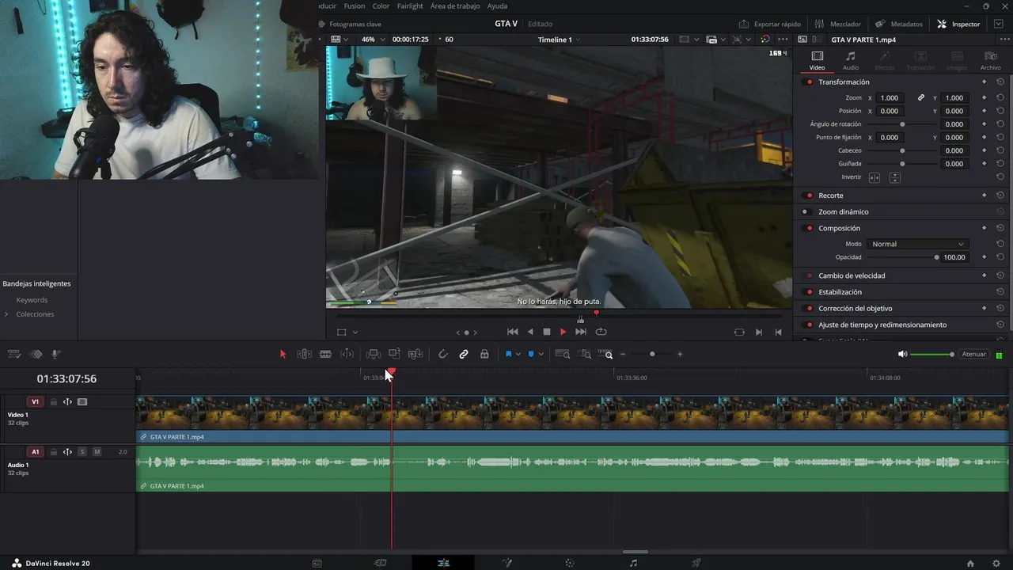Click the custom zoom icon
The width and height of the screenshot is (1013, 570).
[605, 354]
